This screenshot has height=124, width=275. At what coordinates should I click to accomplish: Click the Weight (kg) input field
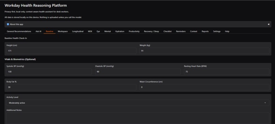click(x=204, y=51)
